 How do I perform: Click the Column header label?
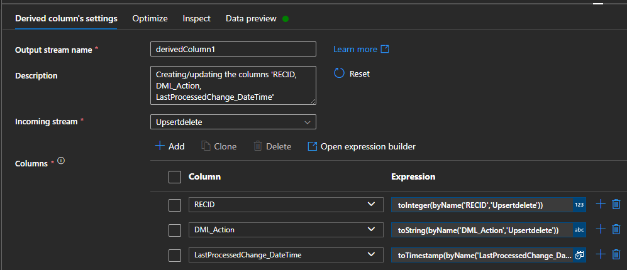point(204,176)
